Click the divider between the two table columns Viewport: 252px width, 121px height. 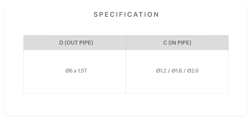[126, 64]
